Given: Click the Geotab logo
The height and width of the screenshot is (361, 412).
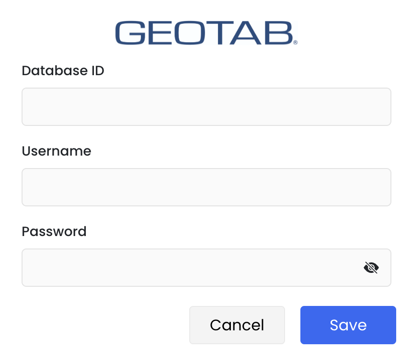Looking at the screenshot, I should [206, 33].
